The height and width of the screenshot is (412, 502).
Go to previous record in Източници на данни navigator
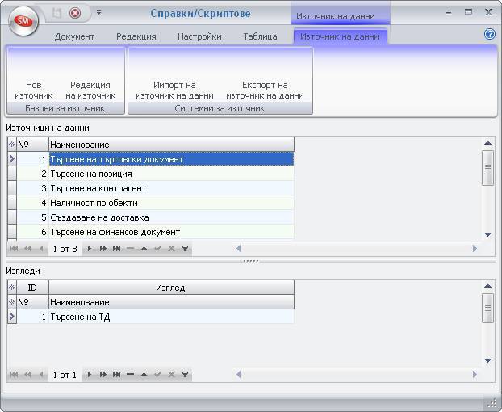pos(41,248)
